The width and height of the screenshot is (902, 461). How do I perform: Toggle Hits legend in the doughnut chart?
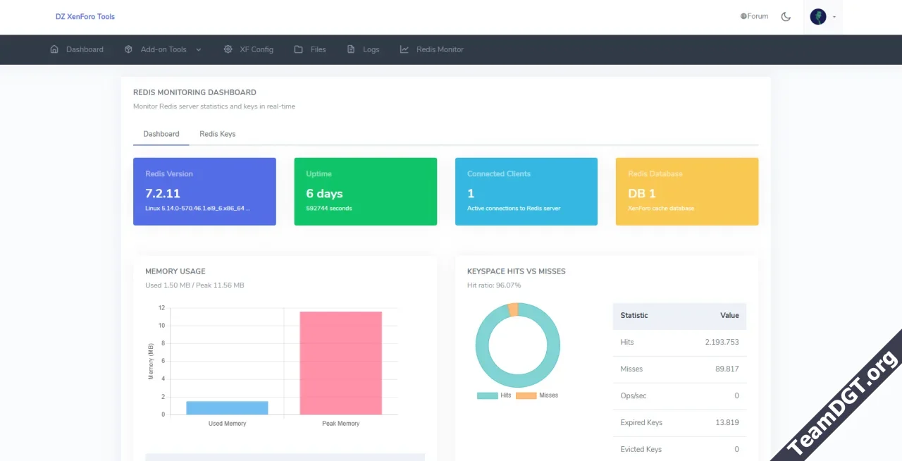[494, 395]
